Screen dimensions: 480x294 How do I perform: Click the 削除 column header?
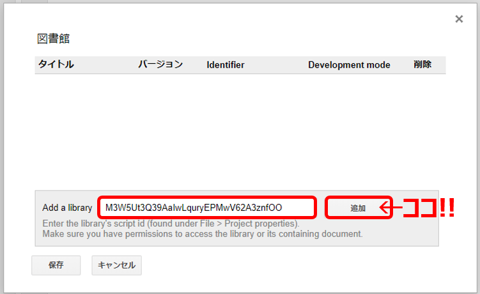[422, 65]
